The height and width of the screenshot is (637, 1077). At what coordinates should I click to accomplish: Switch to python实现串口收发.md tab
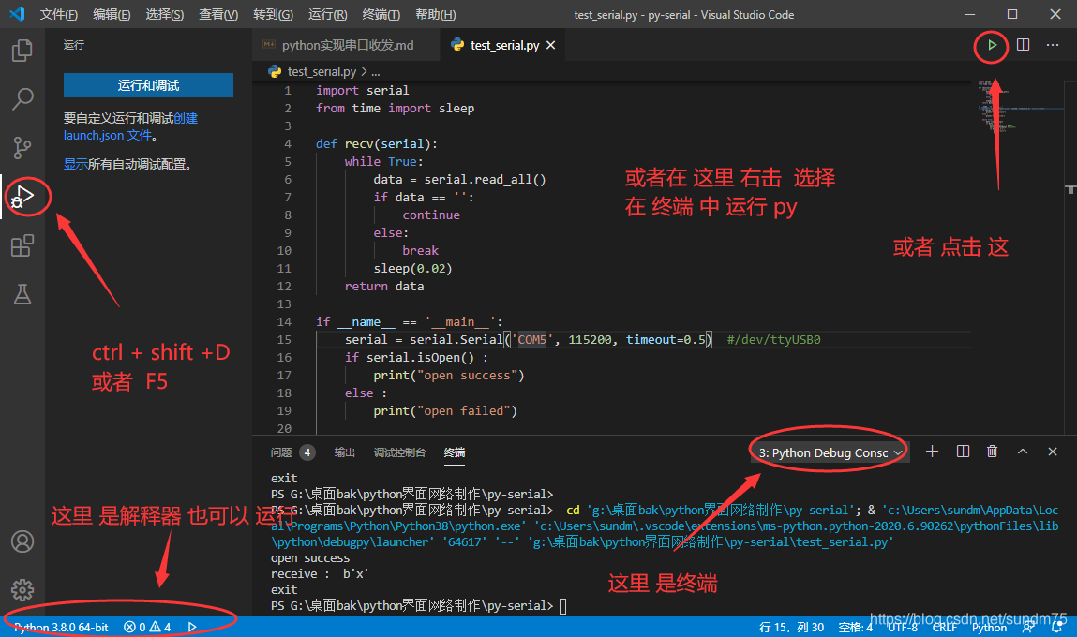344,45
